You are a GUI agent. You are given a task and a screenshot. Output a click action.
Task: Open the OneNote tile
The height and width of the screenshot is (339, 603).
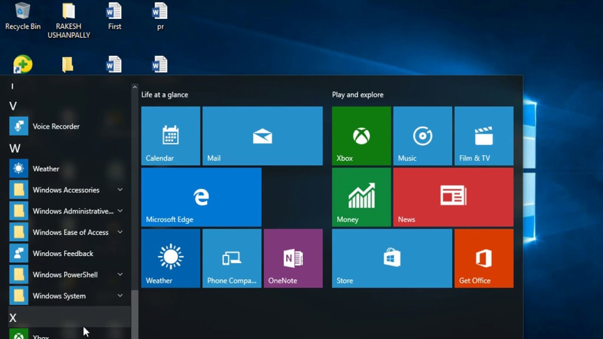[293, 258]
